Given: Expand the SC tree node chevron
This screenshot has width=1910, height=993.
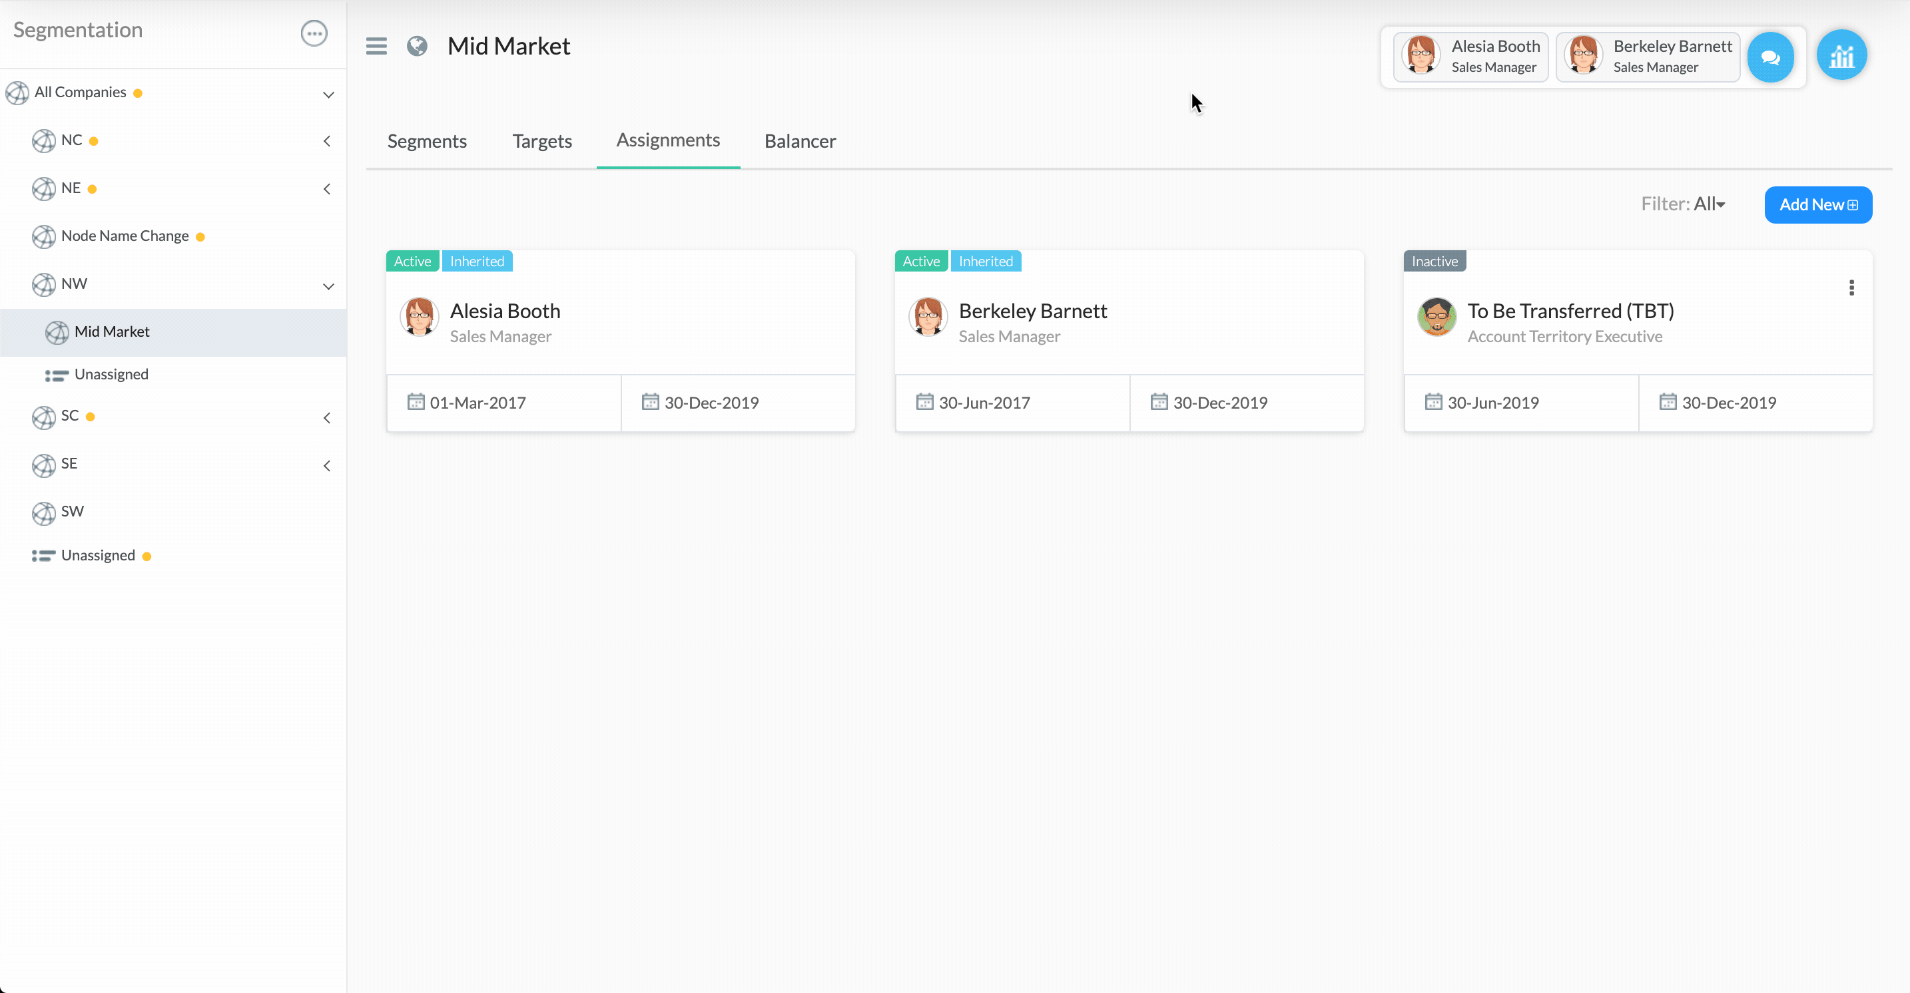Looking at the screenshot, I should [327, 418].
